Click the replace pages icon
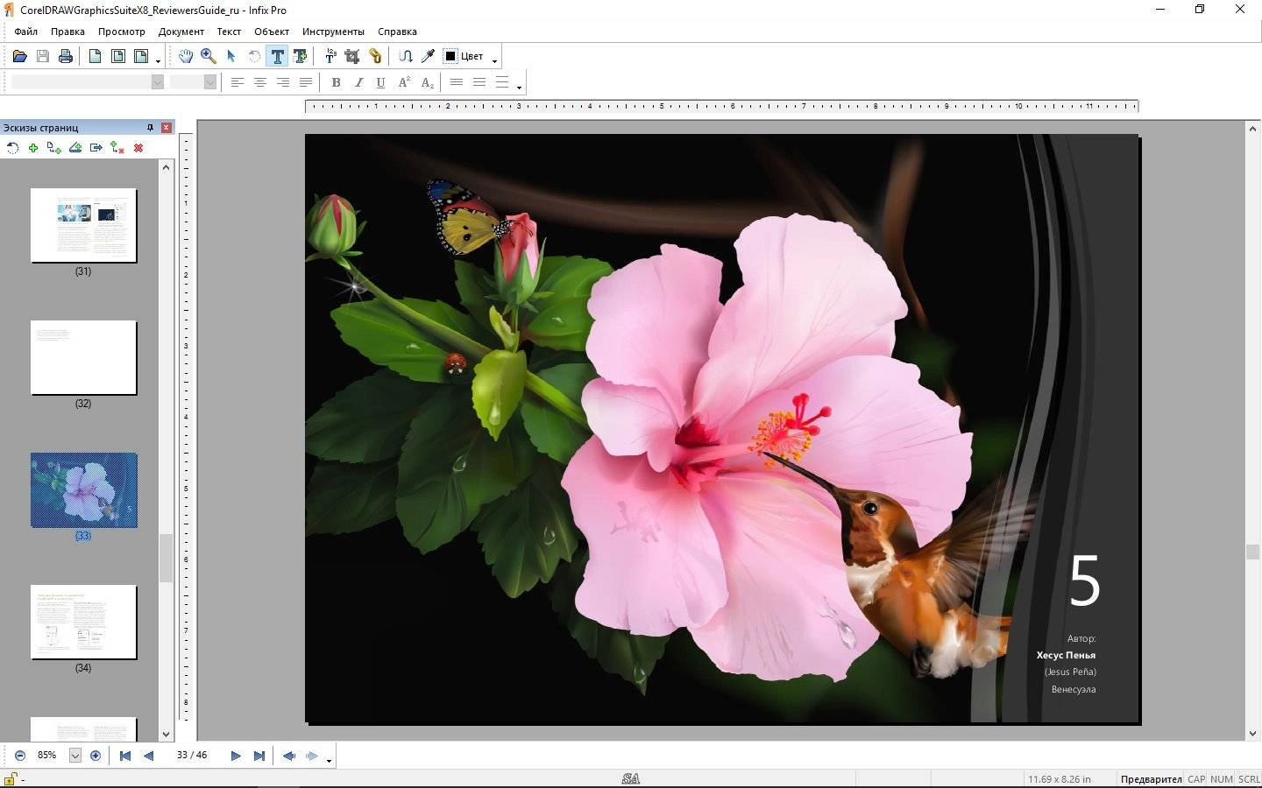This screenshot has width=1262, height=788. click(x=117, y=148)
